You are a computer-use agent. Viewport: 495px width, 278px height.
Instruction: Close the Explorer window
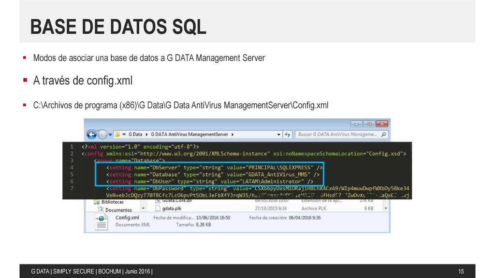tap(382, 124)
